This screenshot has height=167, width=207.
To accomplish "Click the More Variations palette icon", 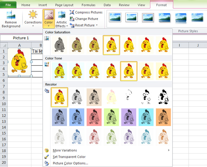I will pyautogui.click(x=47, y=150).
